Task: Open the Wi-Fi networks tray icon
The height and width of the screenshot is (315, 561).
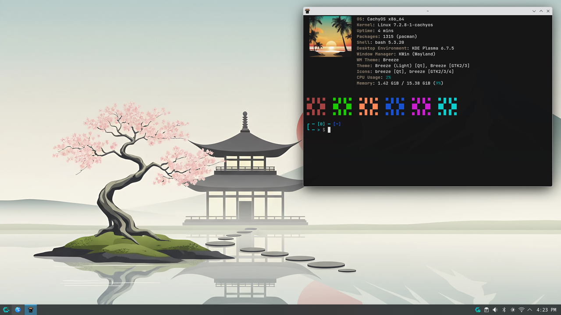Action: coord(522,310)
